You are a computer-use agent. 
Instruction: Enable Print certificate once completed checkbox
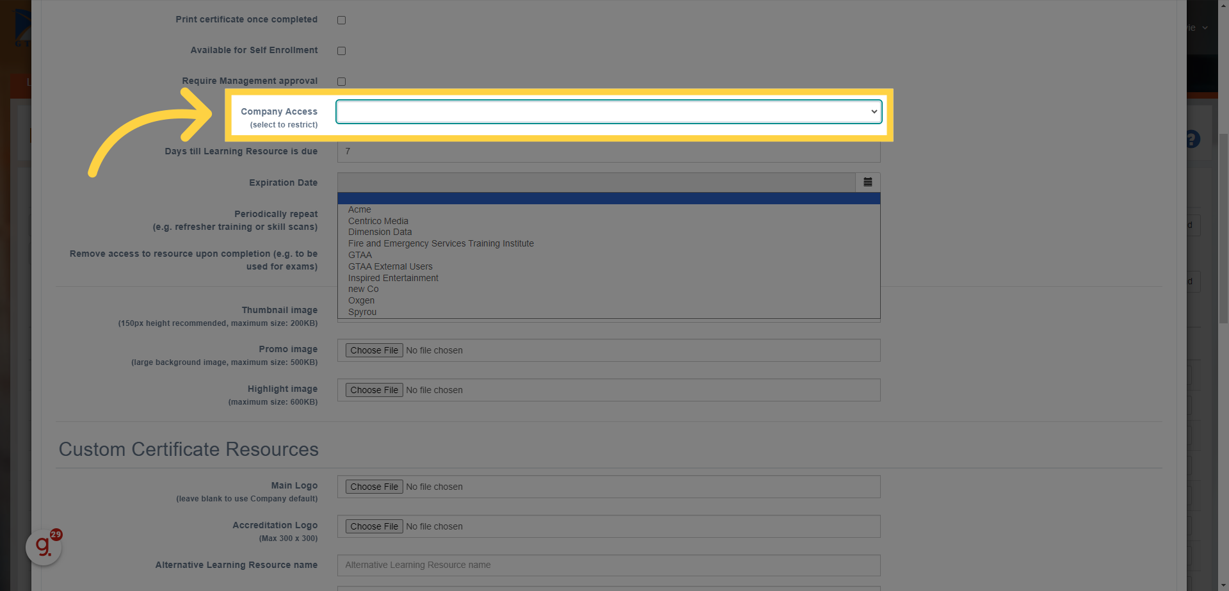point(341,20)
